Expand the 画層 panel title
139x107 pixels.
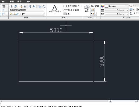coord(27,18)
